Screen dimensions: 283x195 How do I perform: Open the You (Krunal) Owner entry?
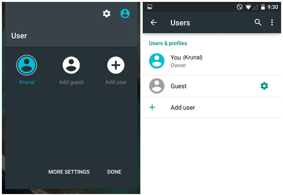[212, 61]
